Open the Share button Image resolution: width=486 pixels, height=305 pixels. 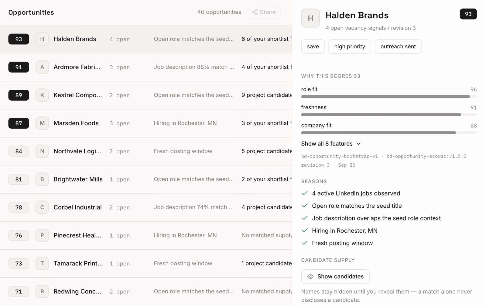coord(264,12)
